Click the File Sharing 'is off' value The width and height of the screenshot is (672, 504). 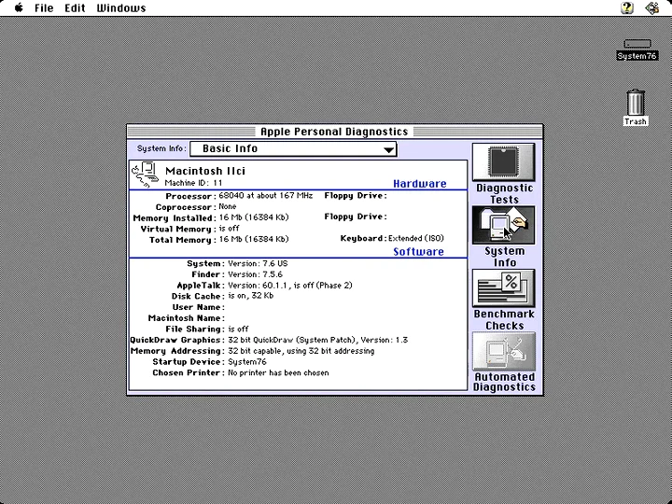[x=238, y=329]
